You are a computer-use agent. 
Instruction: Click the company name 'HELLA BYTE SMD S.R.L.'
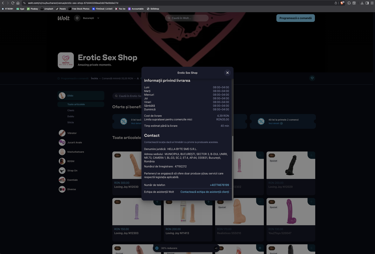(x=182, y=149)
